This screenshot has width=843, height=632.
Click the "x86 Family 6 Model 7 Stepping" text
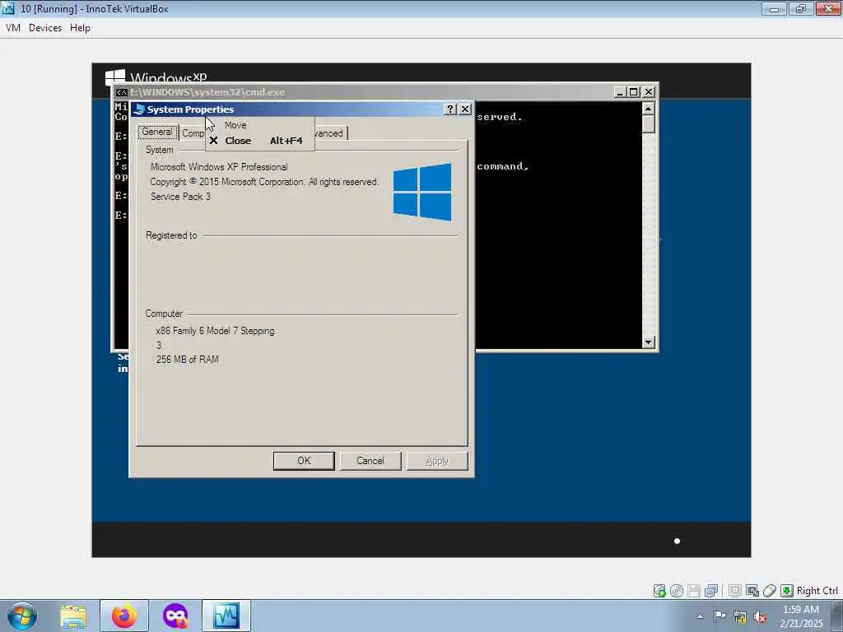click(215, 331)
